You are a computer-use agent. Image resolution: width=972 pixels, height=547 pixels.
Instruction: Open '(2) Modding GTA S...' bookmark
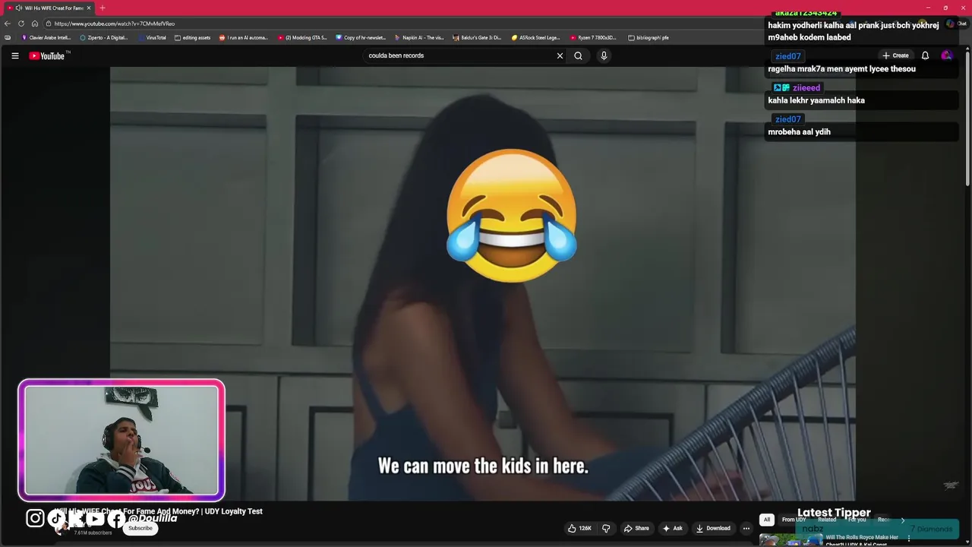pyautogui.click(x=302, y=37)
